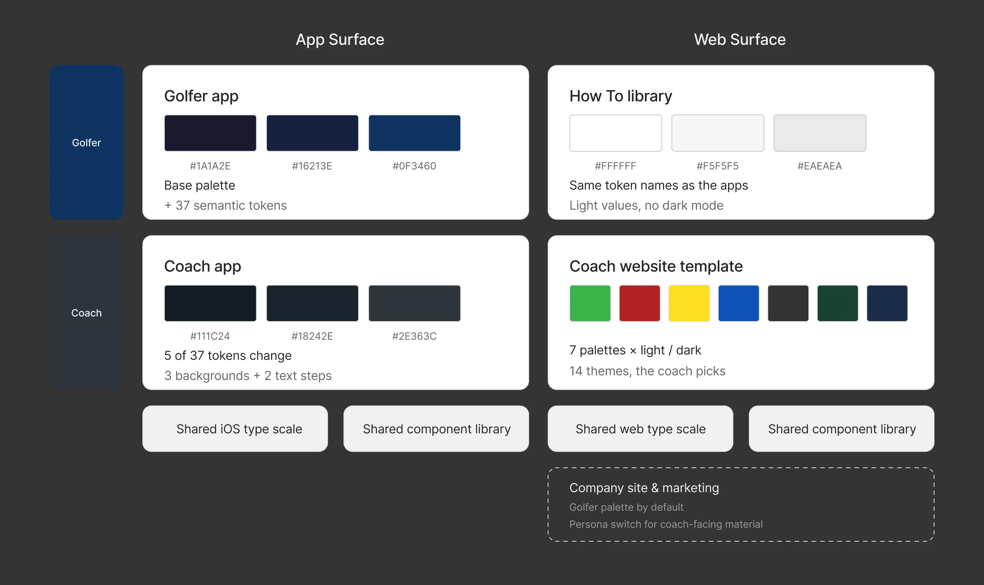The width and height of the screenshot is (984, 585).
Task: Click the Golfer persona block
Action: point(86,142)
